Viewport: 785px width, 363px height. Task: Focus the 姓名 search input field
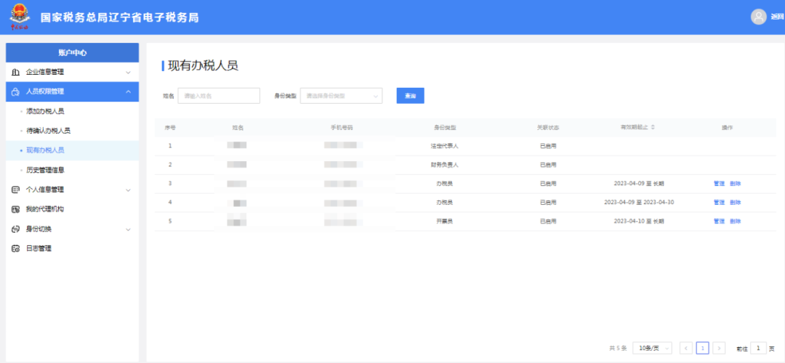pos(219,96)
